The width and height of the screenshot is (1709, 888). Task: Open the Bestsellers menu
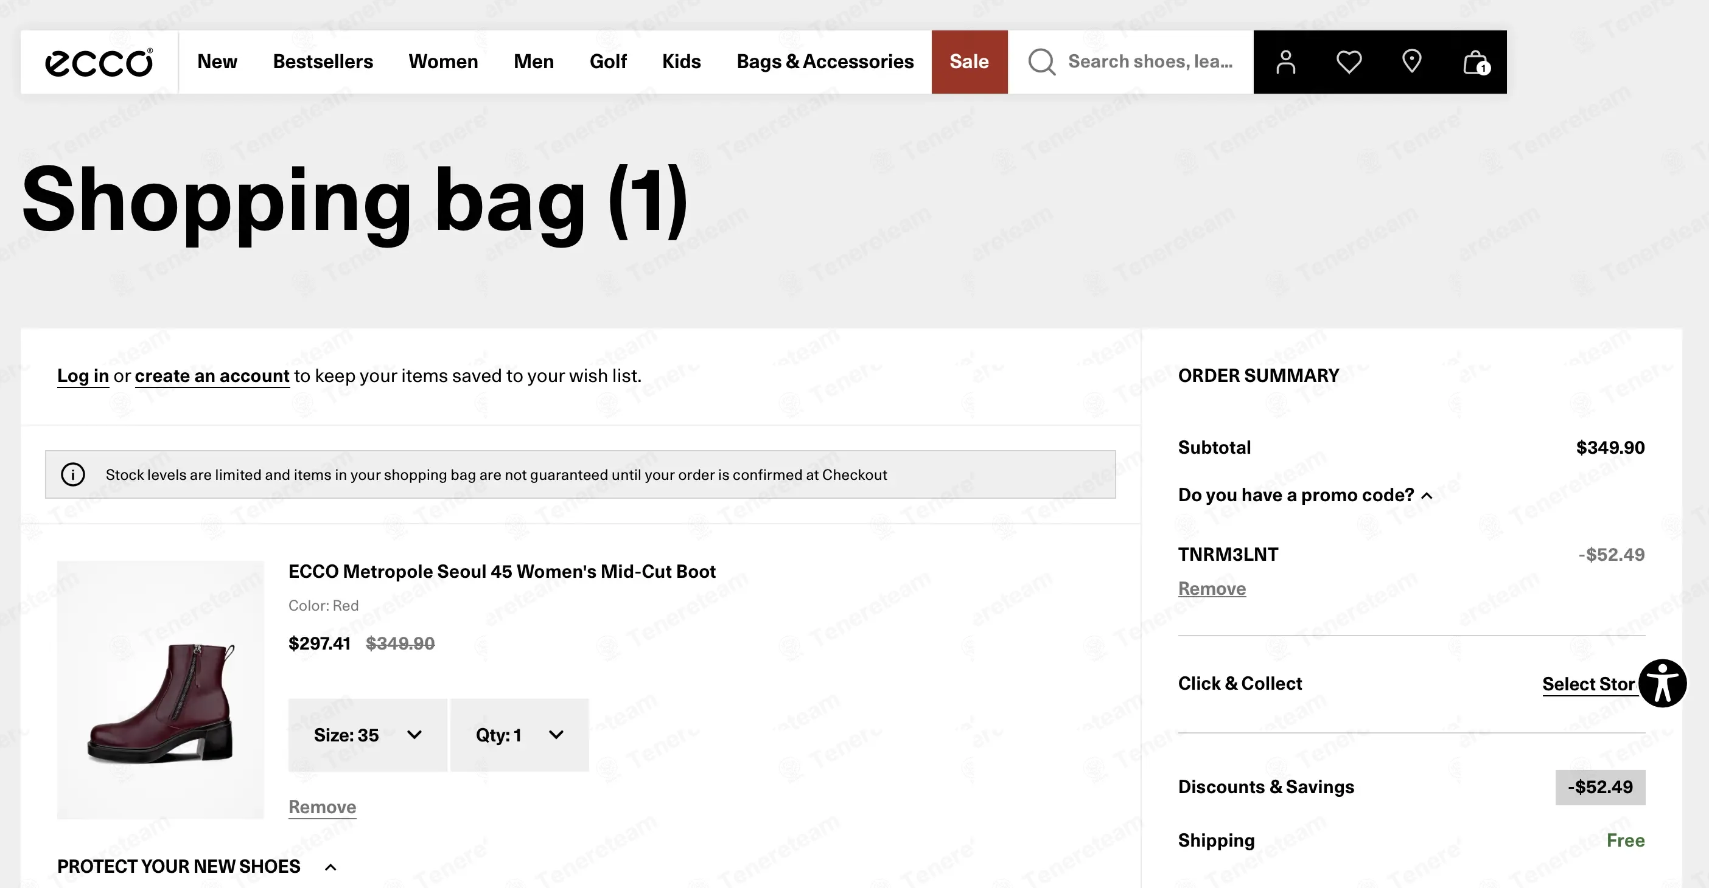tap(323, 61)
